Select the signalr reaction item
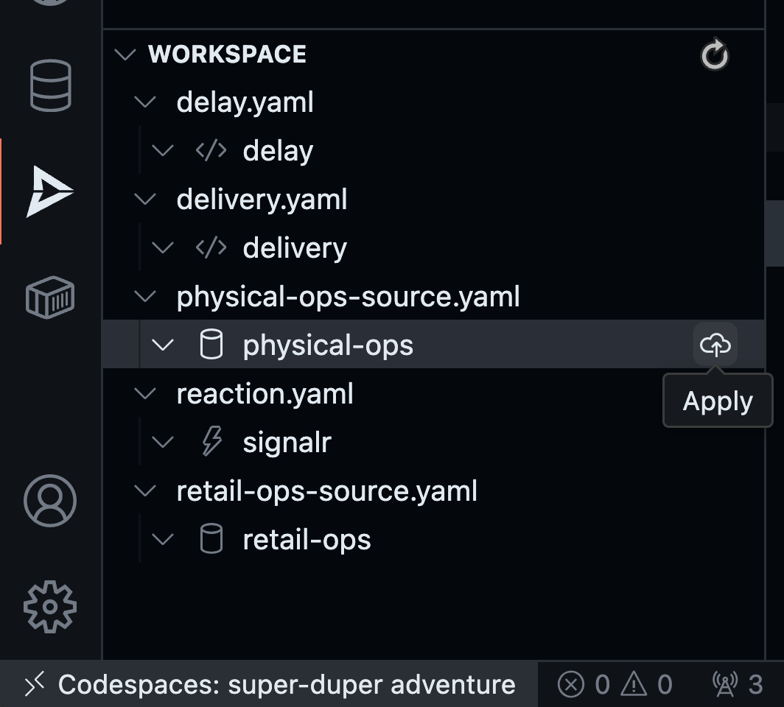 287,442
